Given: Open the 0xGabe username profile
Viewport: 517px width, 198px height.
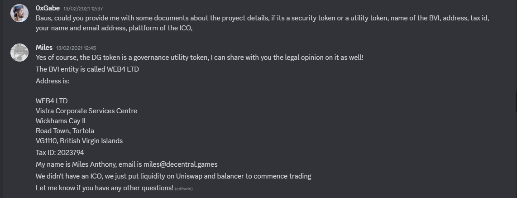Looking at the screenshot, I should tap(48, 8).
